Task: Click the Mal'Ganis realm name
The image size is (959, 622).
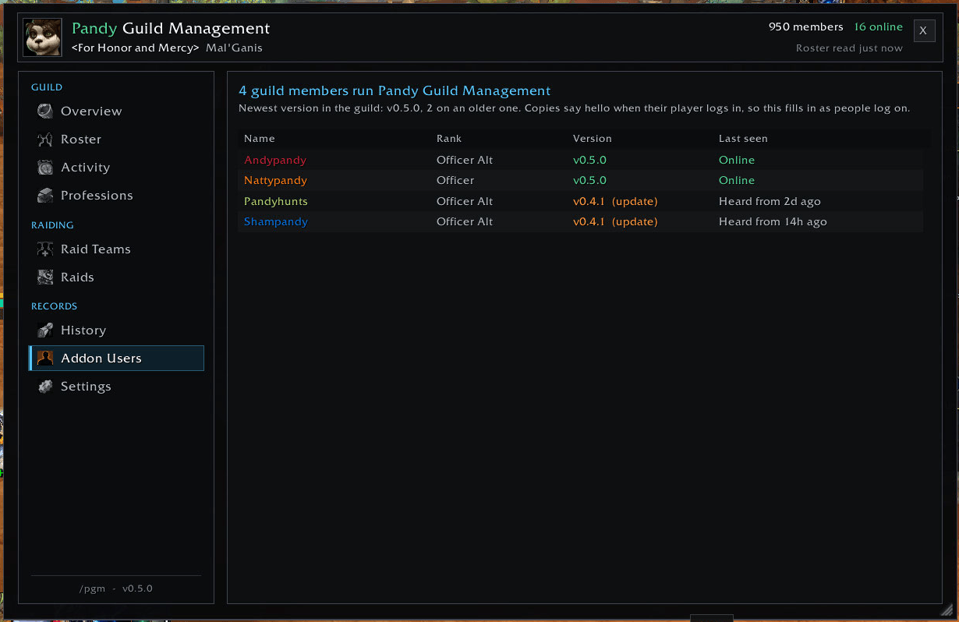Action: point(234,48)
